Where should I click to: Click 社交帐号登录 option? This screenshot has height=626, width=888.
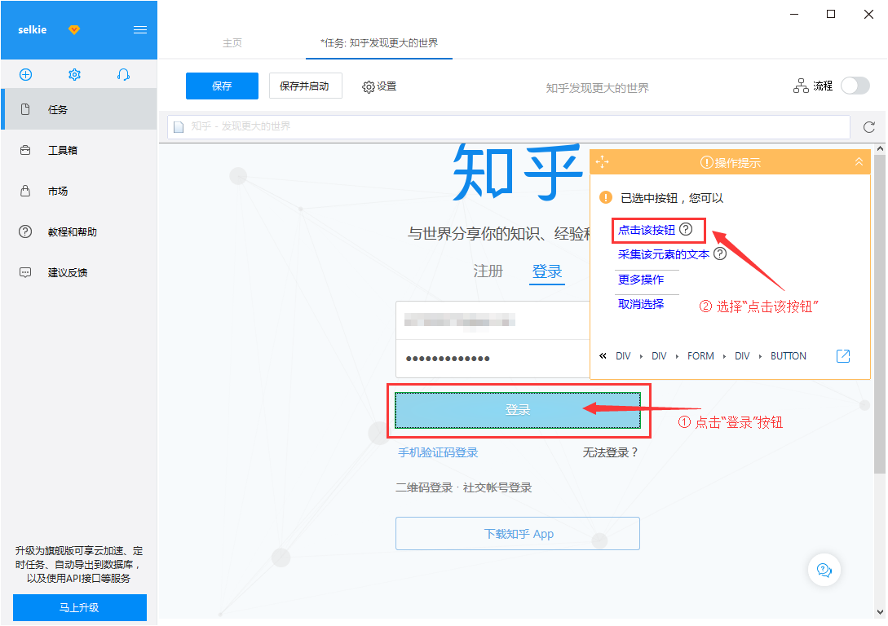tap(497, 487)
